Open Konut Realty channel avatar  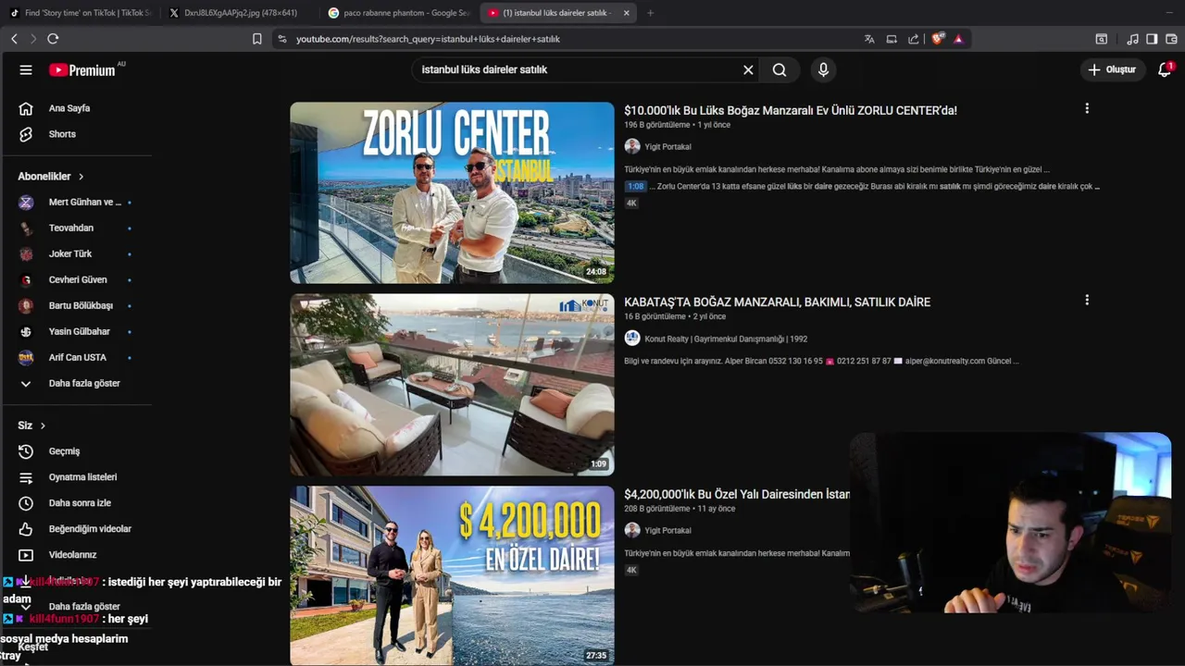(x=632, y=339)
